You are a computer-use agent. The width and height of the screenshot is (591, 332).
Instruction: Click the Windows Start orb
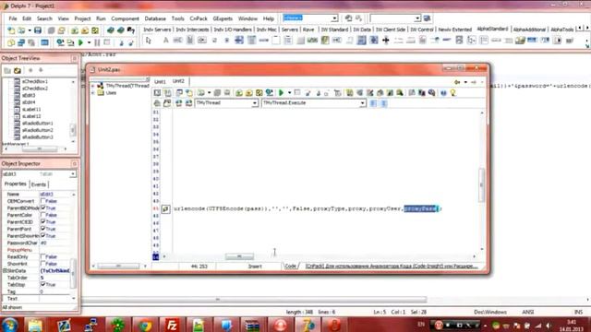tap(10, 325)
